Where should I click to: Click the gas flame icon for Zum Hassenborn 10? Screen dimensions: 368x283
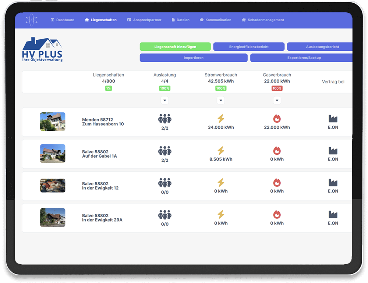[x=277, y=119]
